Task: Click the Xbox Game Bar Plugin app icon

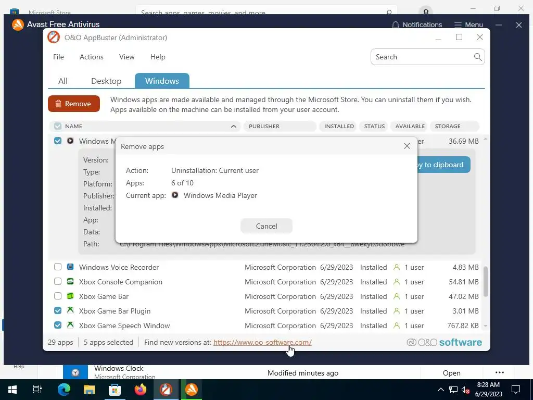Action: tap(70, 310)
